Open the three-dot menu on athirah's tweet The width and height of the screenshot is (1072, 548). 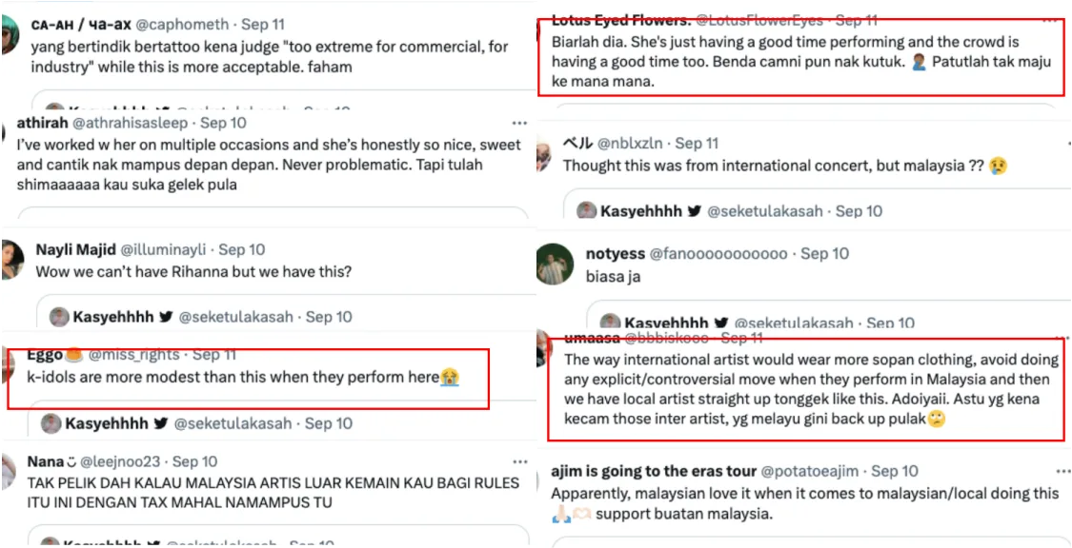tap(518, 124)
